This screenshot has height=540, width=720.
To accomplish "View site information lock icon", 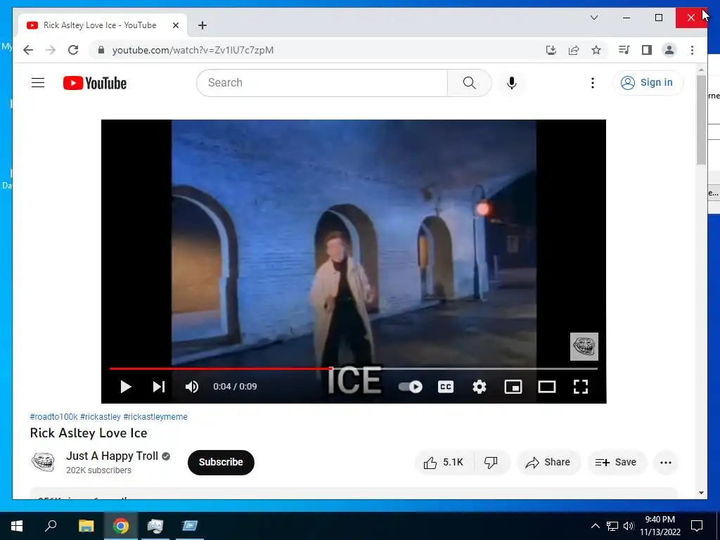I will click(x=101, y=50).
